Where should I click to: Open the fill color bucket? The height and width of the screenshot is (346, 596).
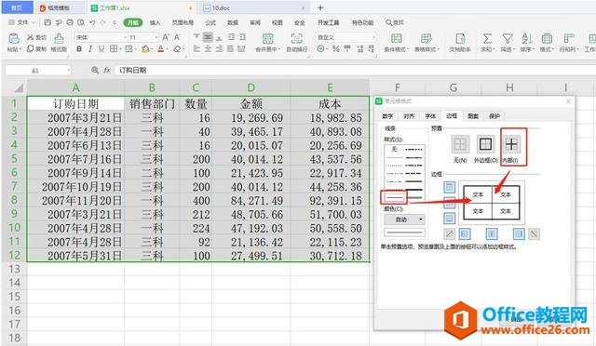click(145, 48)
